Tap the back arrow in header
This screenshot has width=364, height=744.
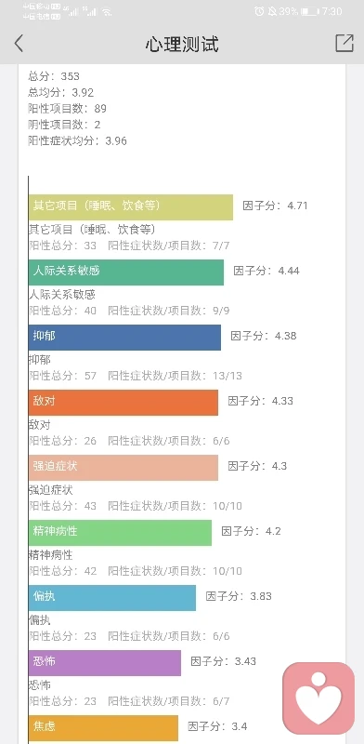pyautogui.click(x=19, y=44)
